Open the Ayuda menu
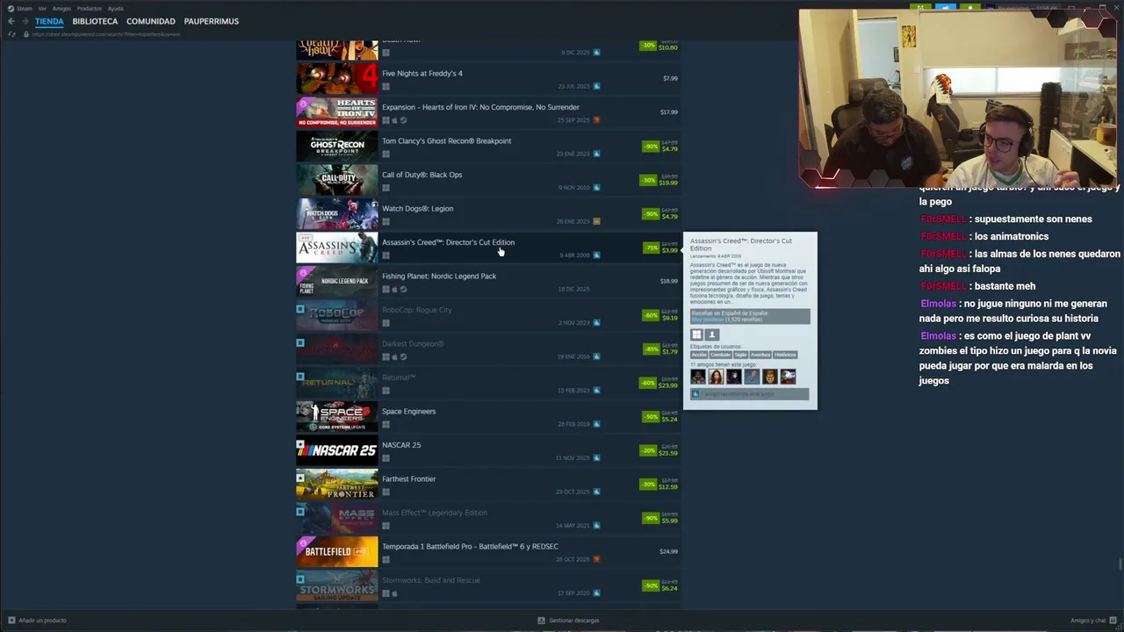 [115, 9]
